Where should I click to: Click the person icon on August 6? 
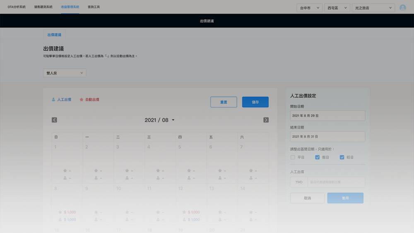tap(220, 178)
